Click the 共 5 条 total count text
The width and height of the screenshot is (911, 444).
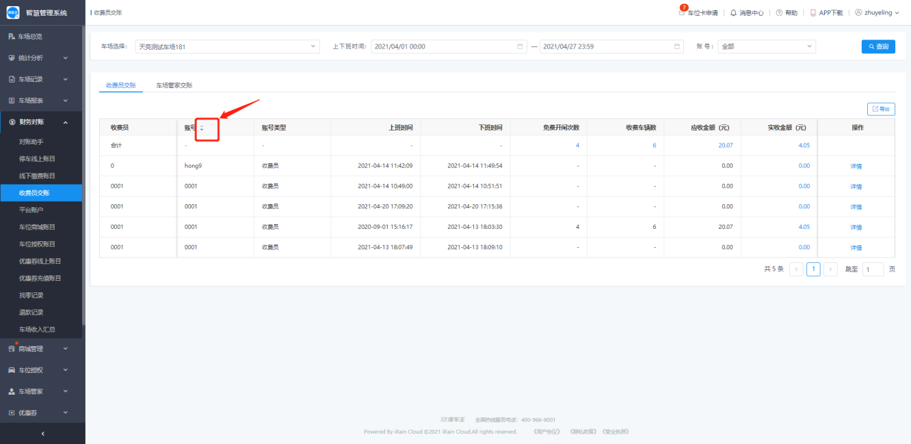click(774, 269)
